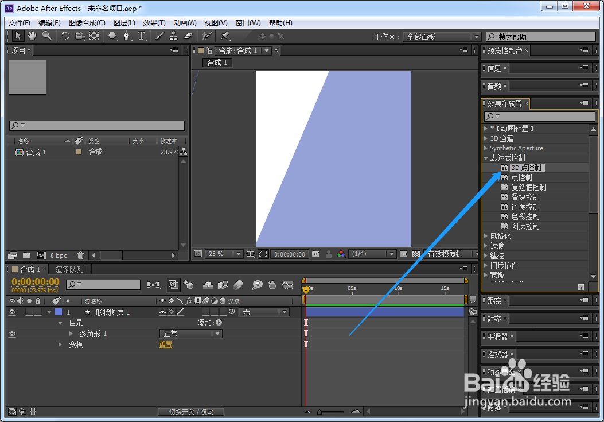Select the Selection arrow tool
Image resolution: width=604 pixels, height=422 pixels.
tap(18, 36)
